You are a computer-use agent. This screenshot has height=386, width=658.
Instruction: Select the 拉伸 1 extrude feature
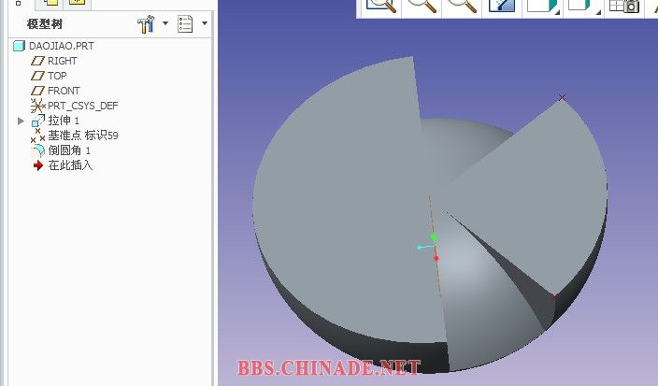55,121
